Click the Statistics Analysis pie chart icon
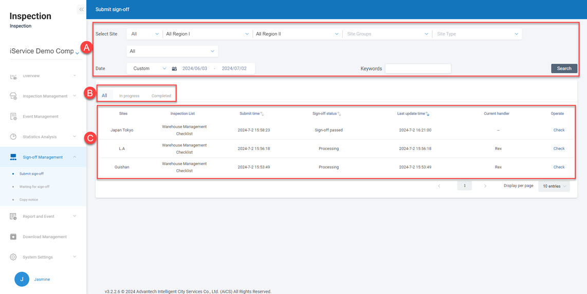 [x=14, y=137]
